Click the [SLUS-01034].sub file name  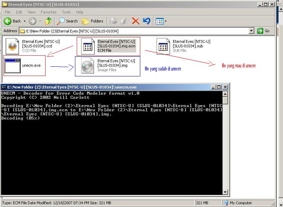pos(188,46)
